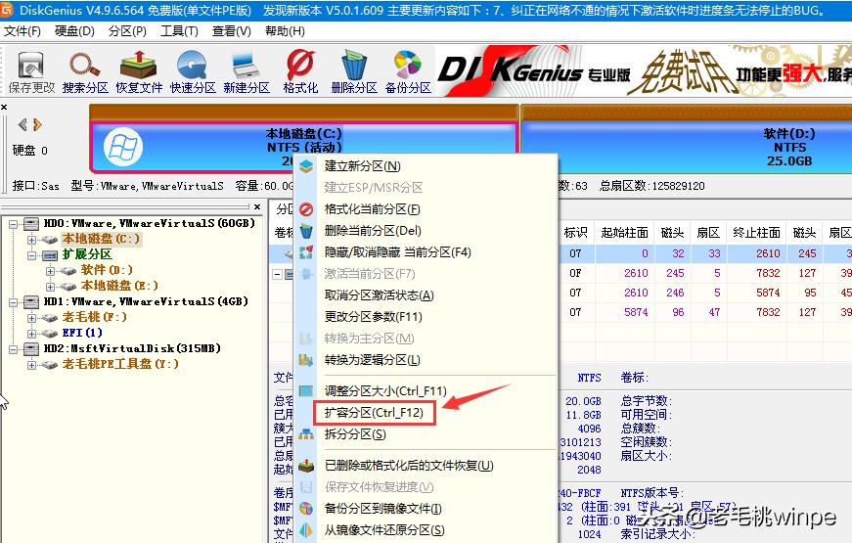
Task: Click the icon beside 从镜像文件还原分区(S)
Action: point(306,530)
